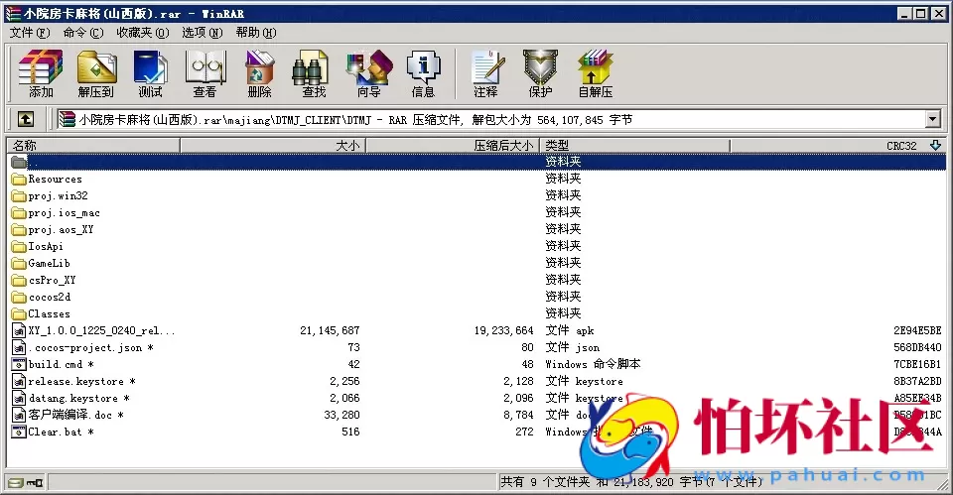Sort by the 名称 column header
The height and width of the screenshot is (495, 953).
point(93,145)
